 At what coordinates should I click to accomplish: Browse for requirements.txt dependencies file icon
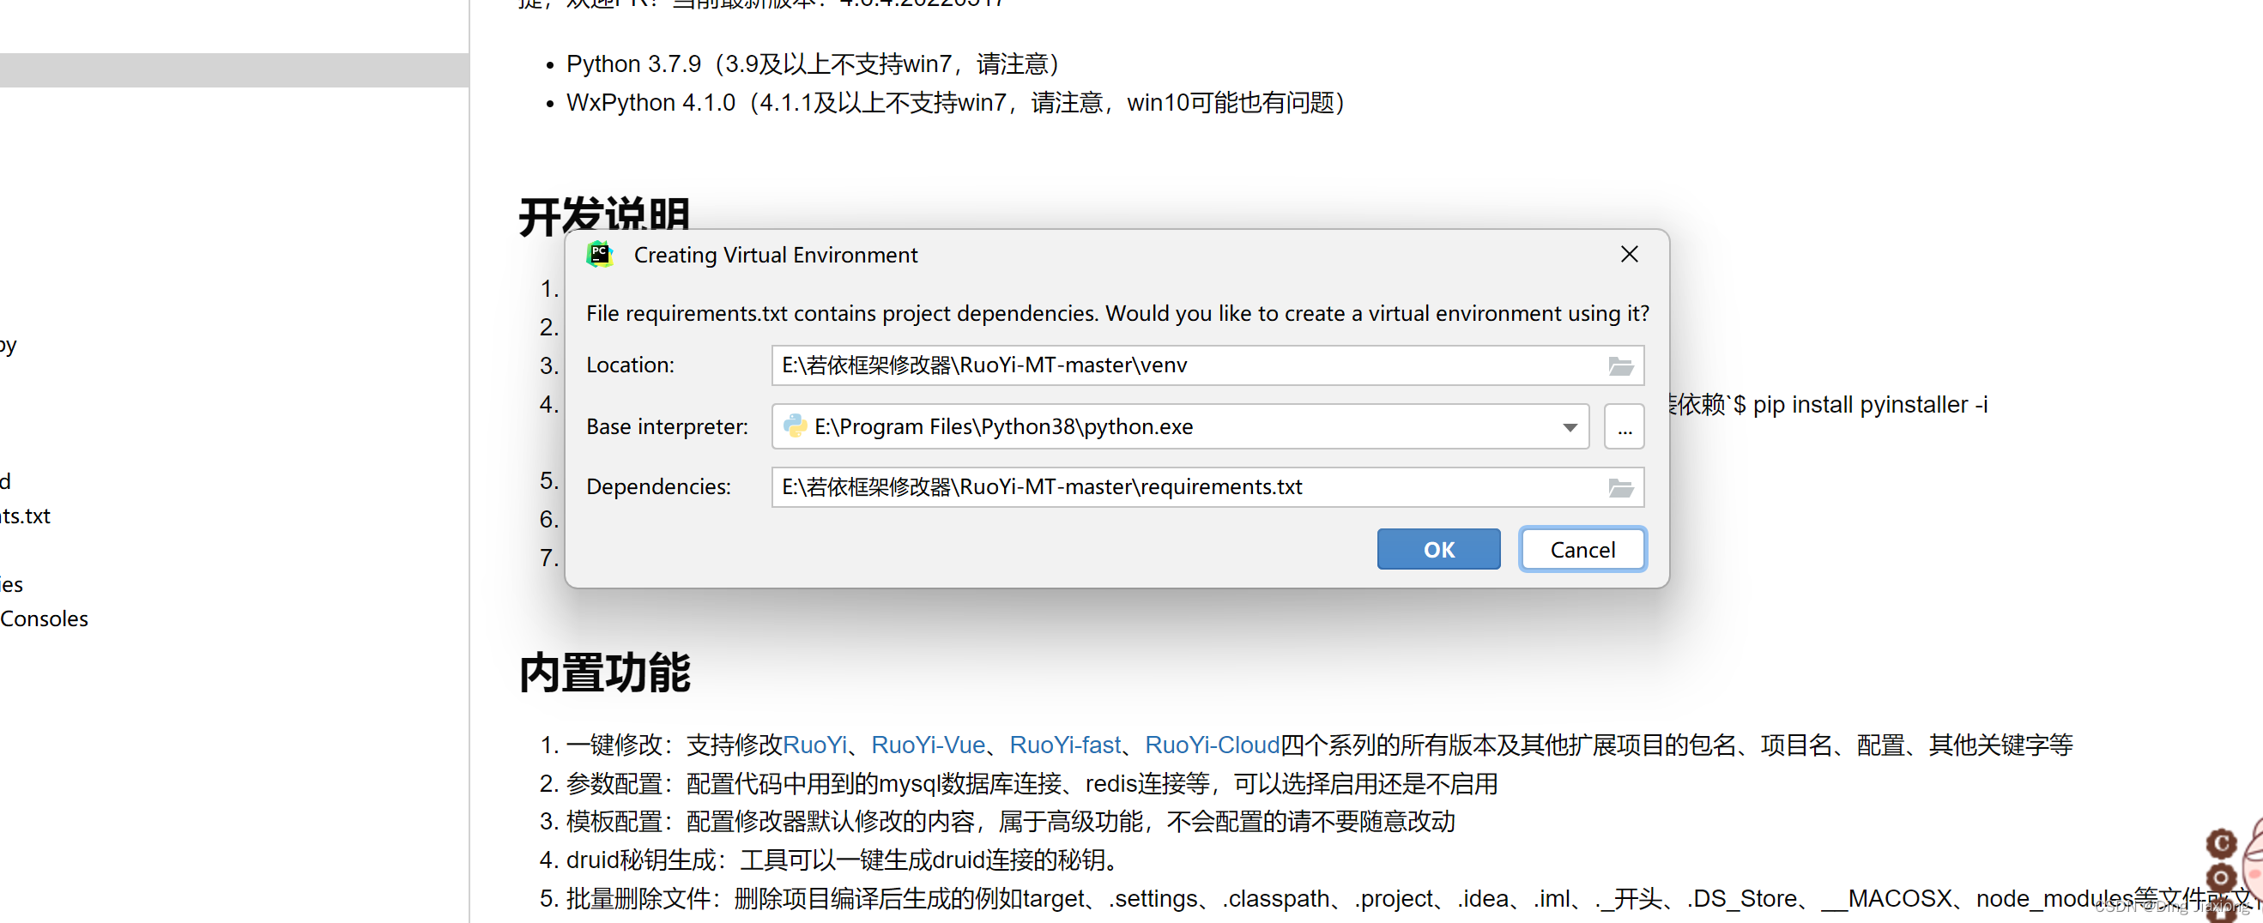click(x=1620, y=487)
